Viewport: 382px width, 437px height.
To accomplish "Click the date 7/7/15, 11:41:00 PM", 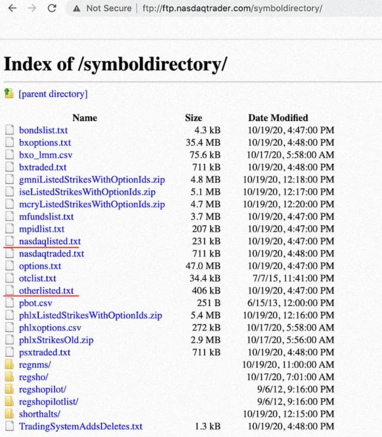I will click(x=294, y=278).
